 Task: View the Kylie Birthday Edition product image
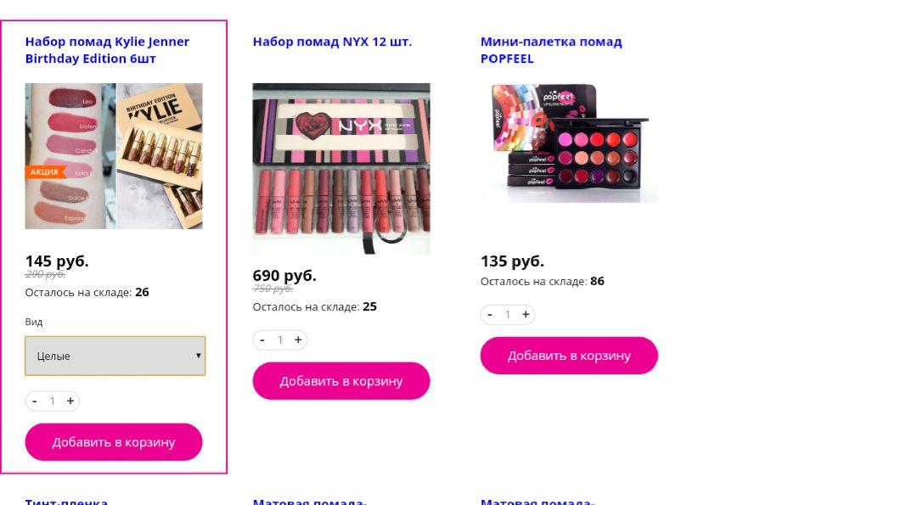click(x=114, y=155)
